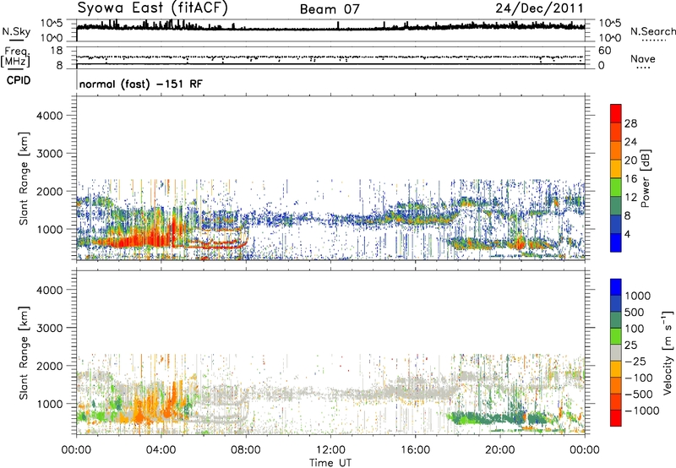
Task: Pick the teal 100–500 Velocity colorbar segment
Action: 616,320
